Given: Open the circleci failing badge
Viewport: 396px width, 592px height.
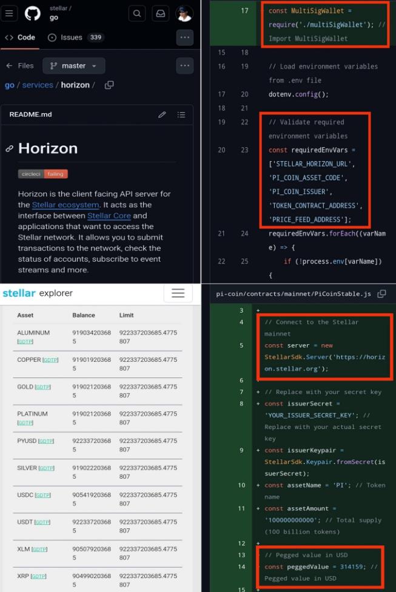Looking at the screenshot, I should click(43, 174).
